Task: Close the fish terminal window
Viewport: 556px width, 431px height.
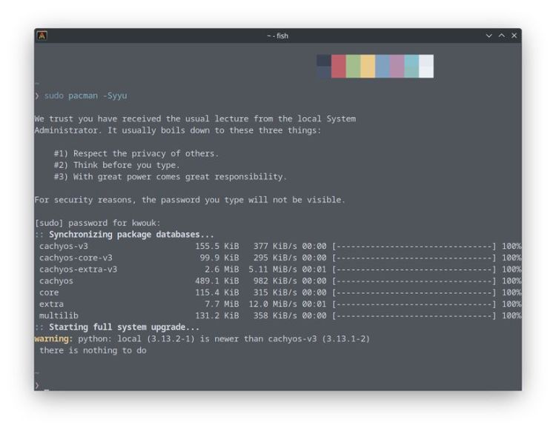Action: click(513, 36)
